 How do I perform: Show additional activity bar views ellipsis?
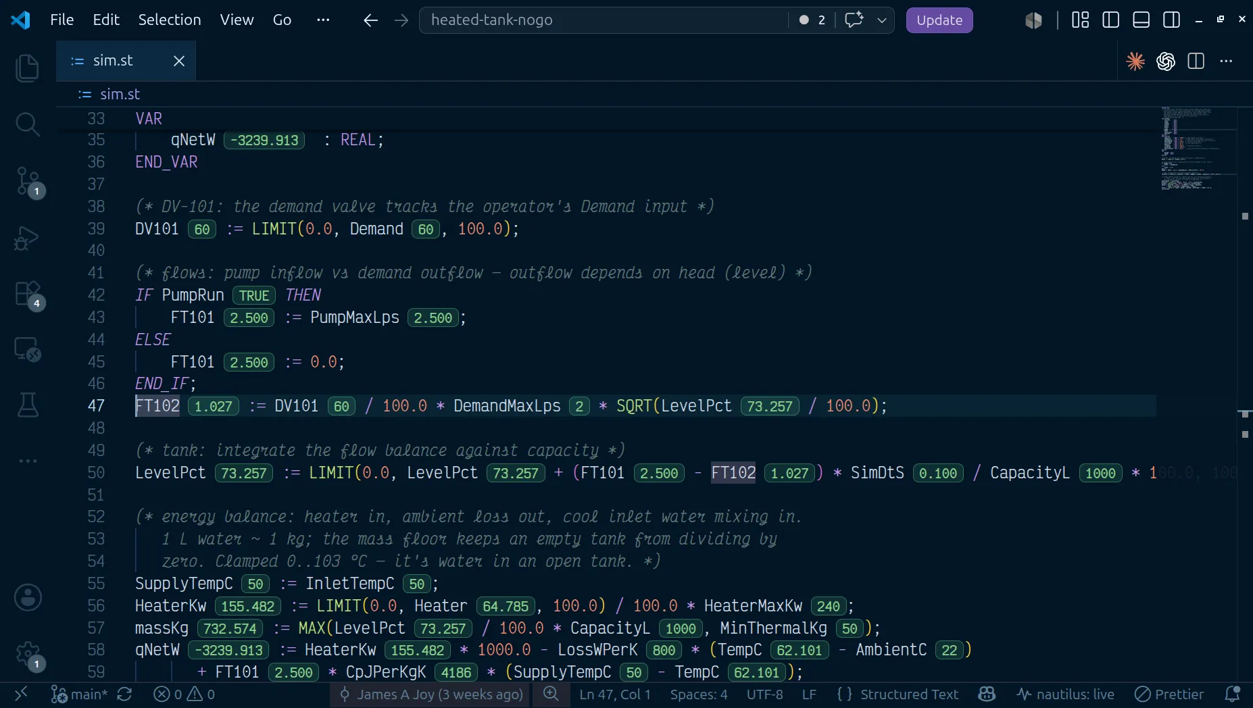(x=28, y=461)
